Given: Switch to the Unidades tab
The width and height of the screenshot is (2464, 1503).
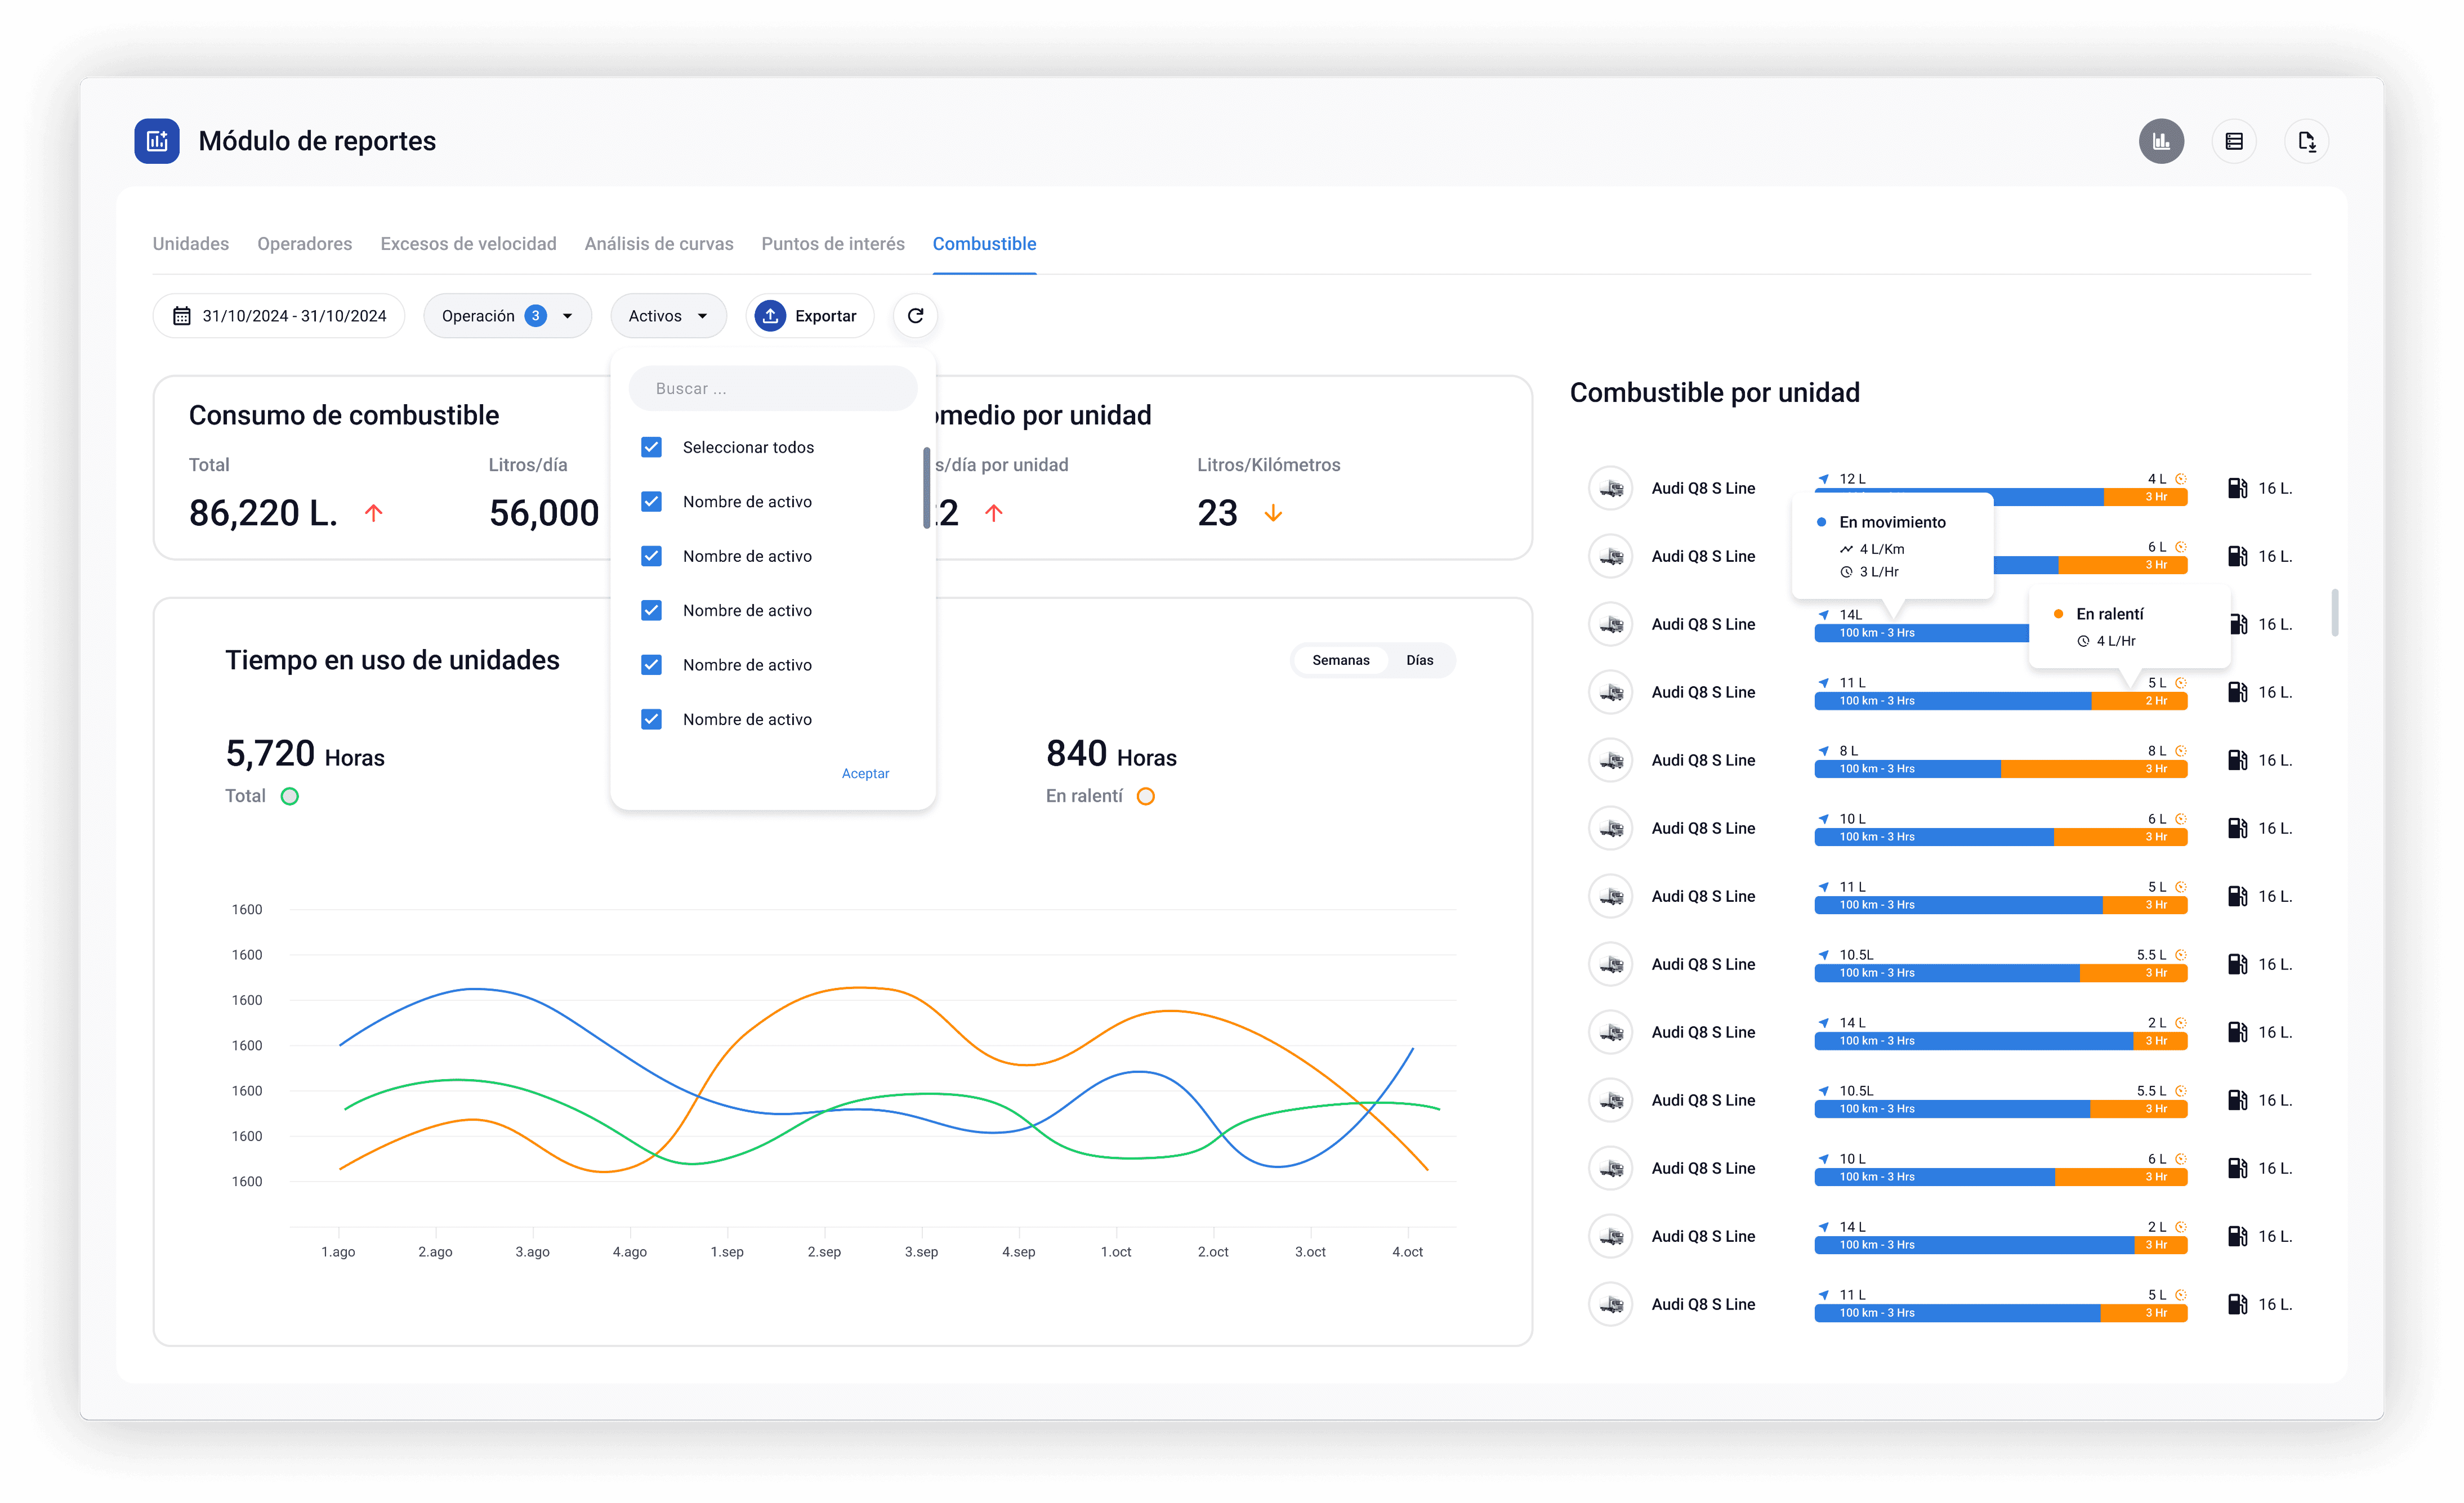Looking at the screenshot, I should 191,244.
